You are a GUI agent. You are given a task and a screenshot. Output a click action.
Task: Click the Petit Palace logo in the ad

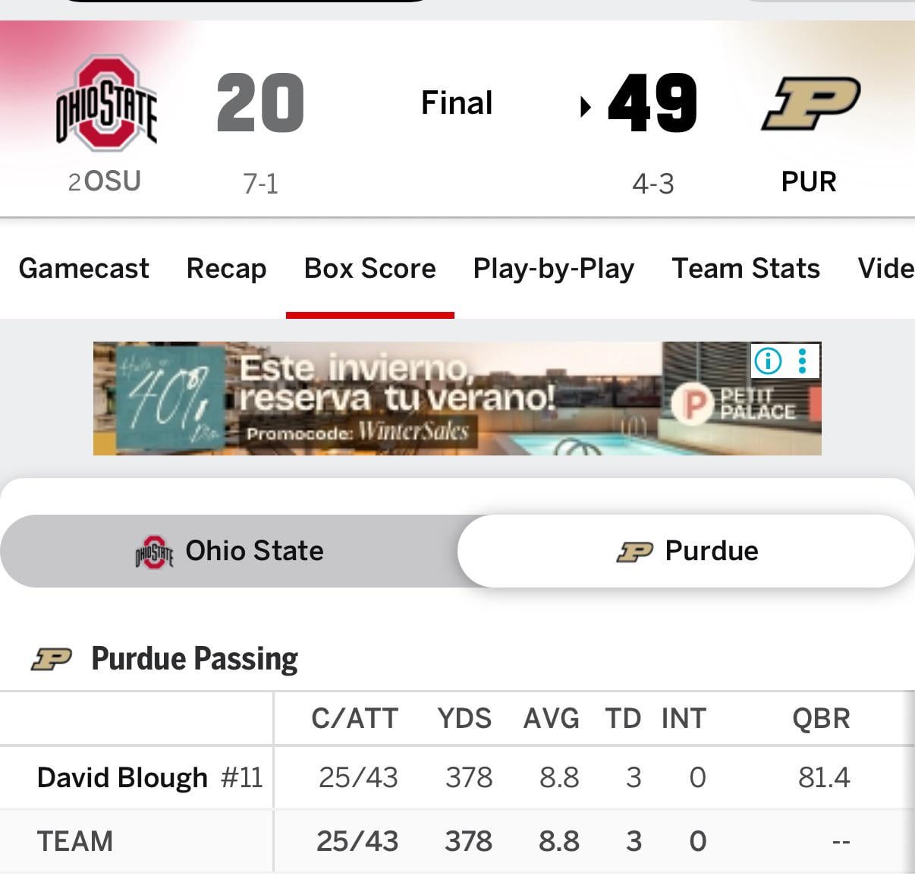(x=693, y=404)
